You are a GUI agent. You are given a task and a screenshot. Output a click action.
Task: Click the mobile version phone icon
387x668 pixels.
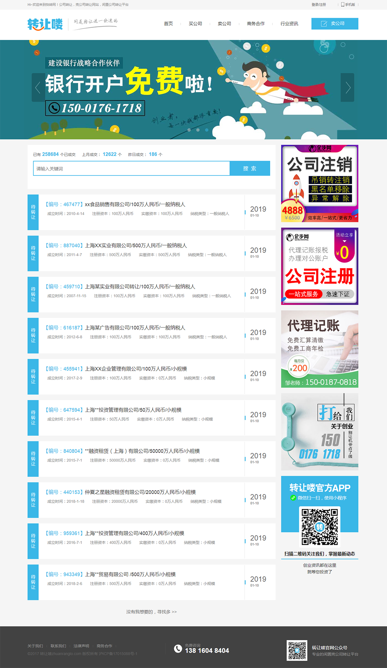point(343,5)
